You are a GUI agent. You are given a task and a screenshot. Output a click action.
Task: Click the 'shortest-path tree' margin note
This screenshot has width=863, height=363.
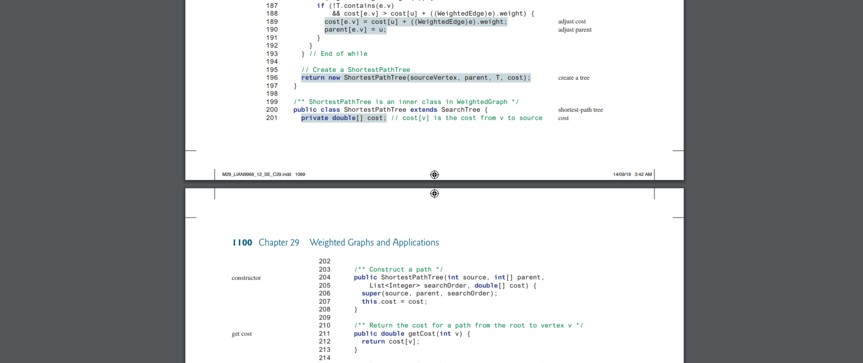click(580, 110)
